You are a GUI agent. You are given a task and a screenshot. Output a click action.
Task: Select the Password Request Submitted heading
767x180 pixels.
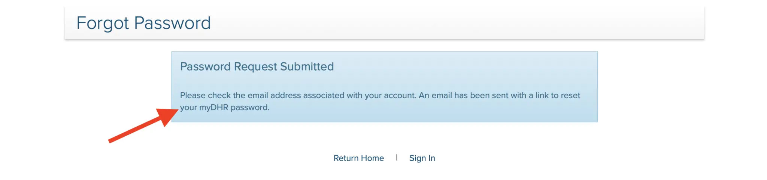pos(257,66)
